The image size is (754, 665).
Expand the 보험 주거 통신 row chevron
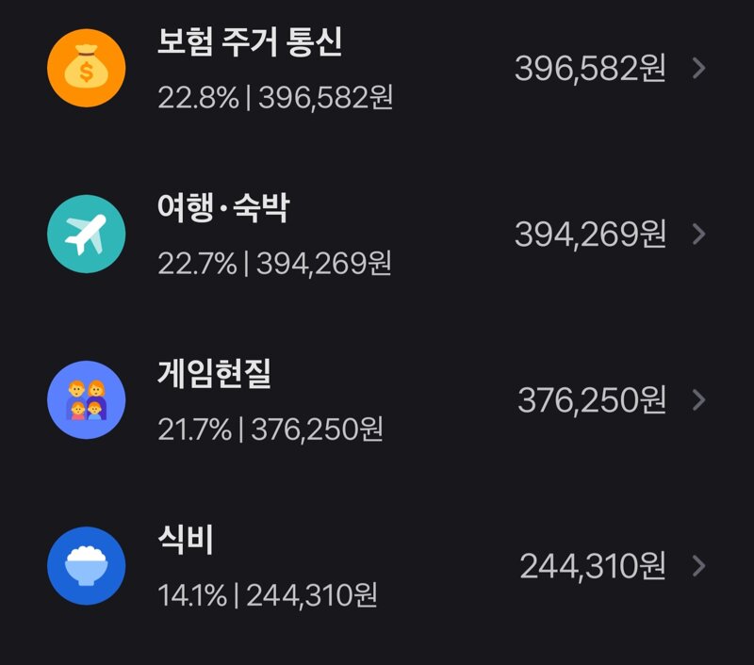point(699,68)
